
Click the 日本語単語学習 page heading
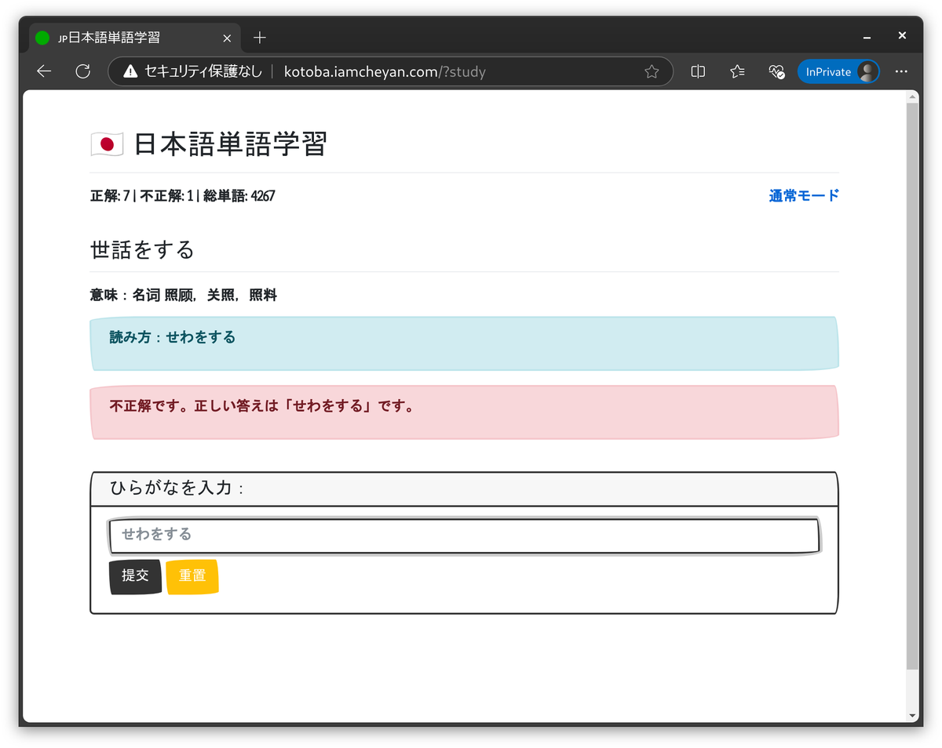point(230,144)
